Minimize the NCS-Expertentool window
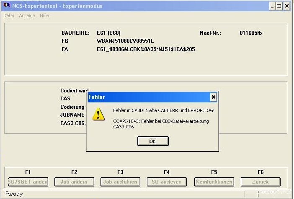The image size is (294, 199). (x=272, y=6)
